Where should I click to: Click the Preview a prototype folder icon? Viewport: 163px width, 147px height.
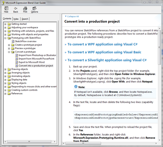tap(13, 48)
